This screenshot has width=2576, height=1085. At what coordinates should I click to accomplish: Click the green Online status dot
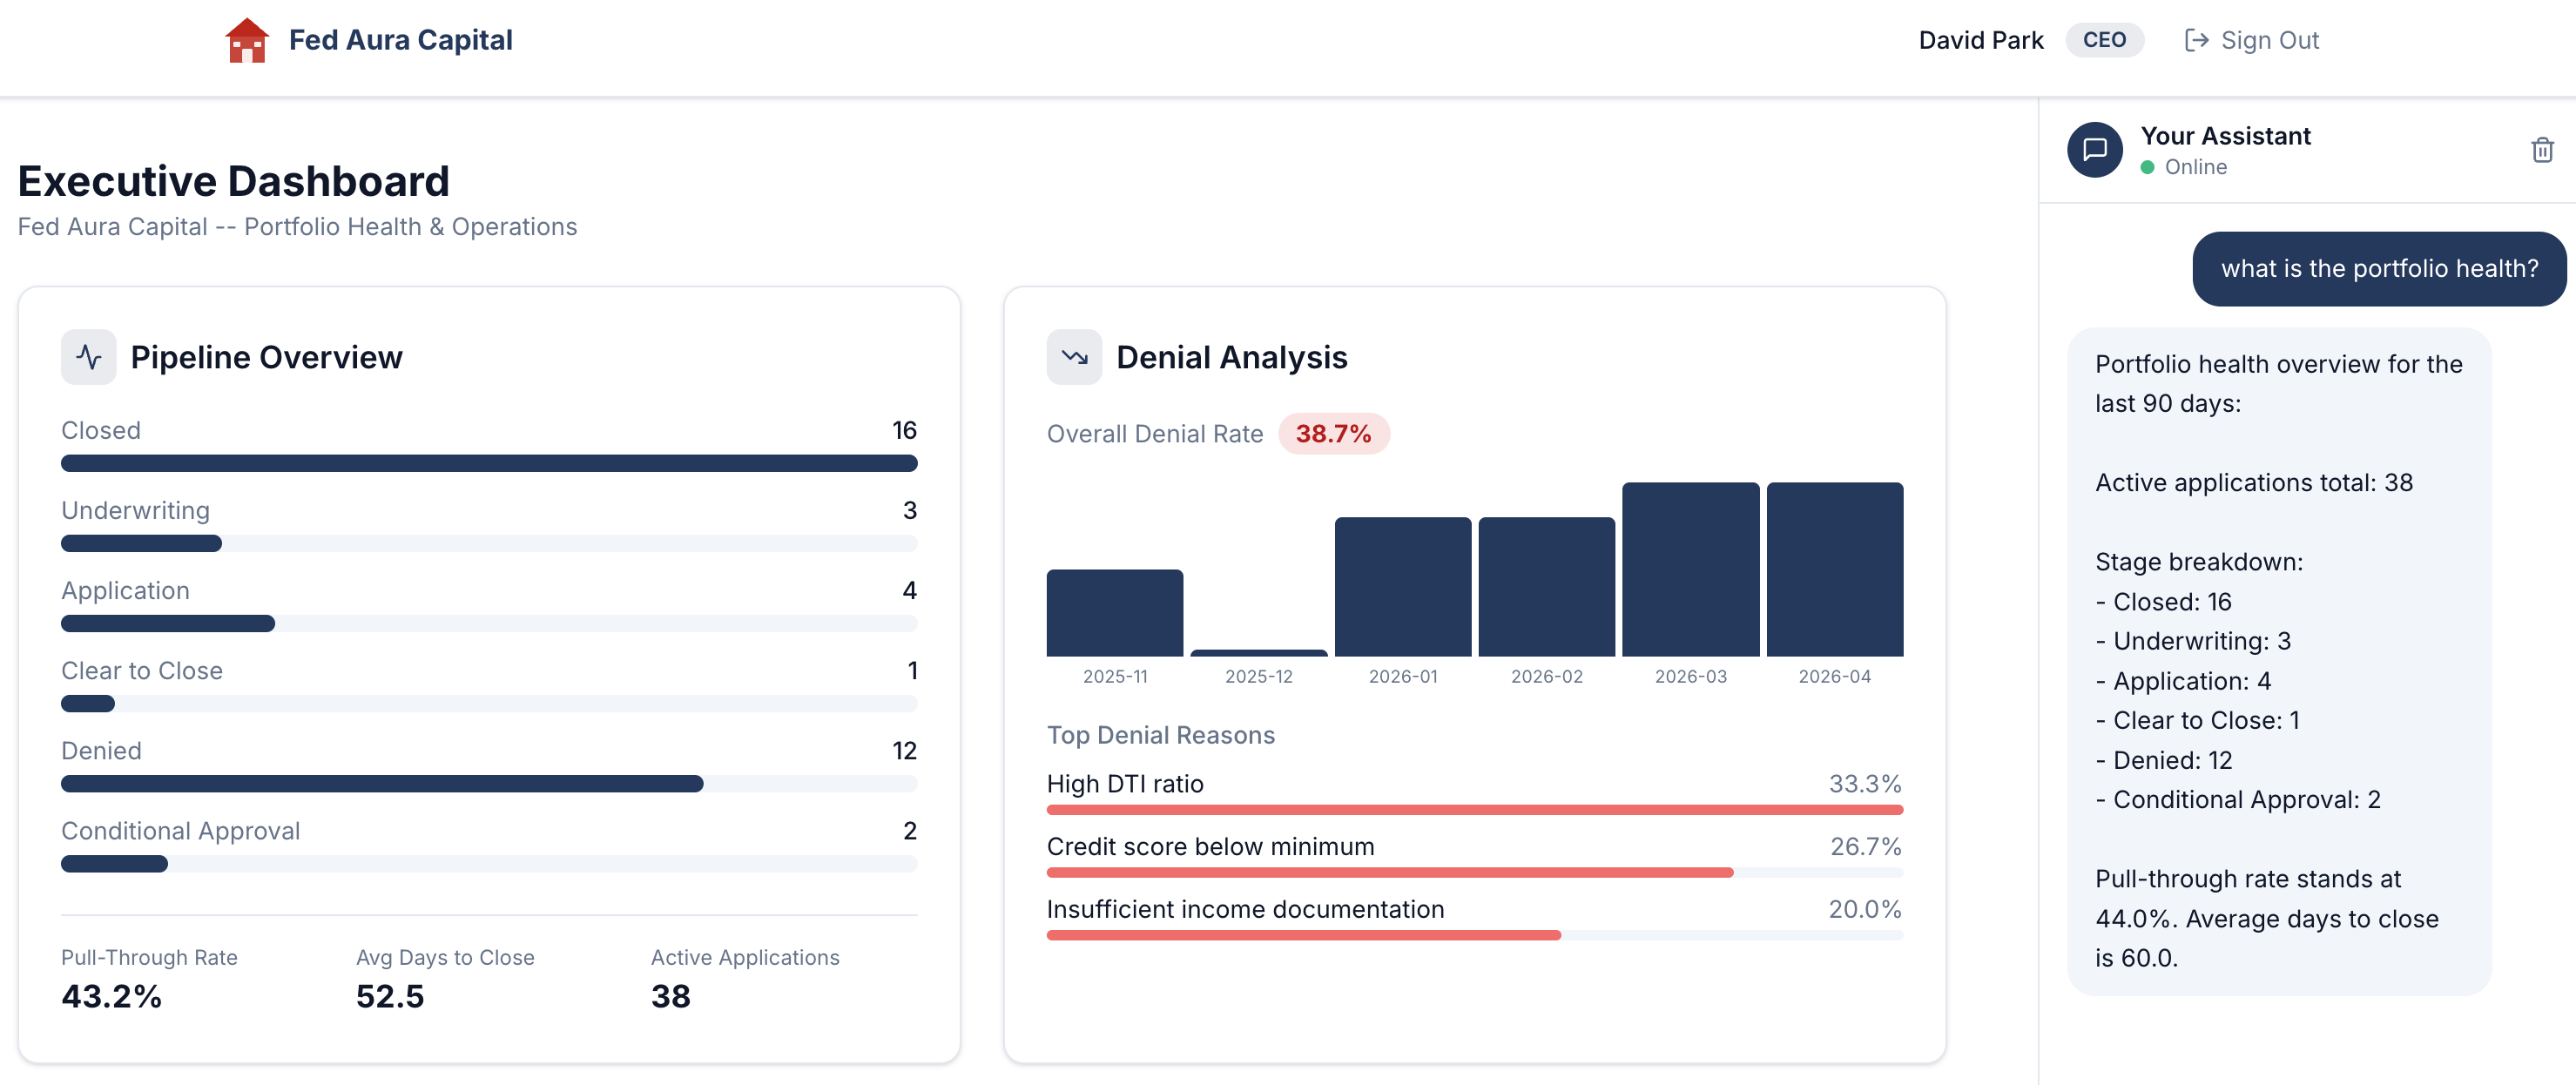click(2147, 167)
